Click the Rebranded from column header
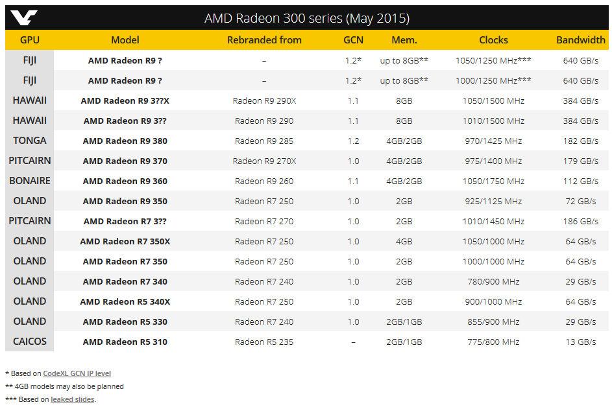This screenshot has width=612, height=409. tap(264, 40)
